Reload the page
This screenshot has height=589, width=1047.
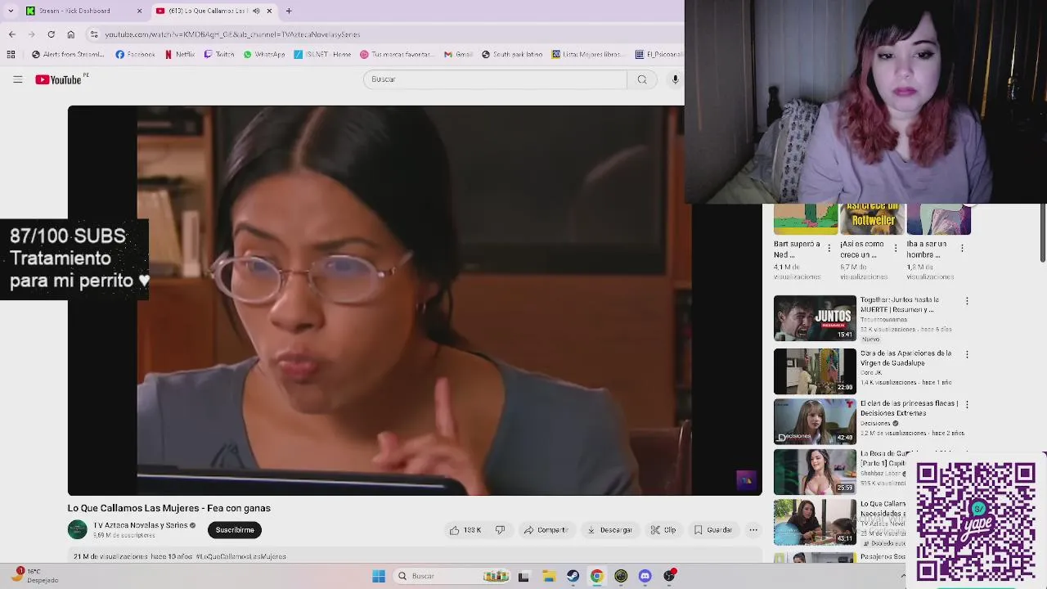pyautogui.click(x=51, y=34)
